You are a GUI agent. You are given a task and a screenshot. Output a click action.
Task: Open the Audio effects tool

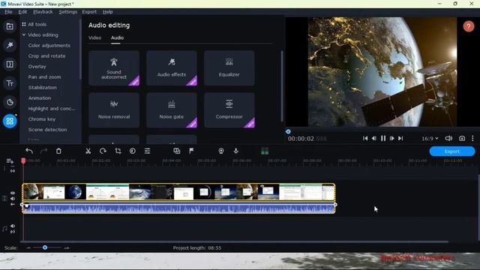coord(172,68)
